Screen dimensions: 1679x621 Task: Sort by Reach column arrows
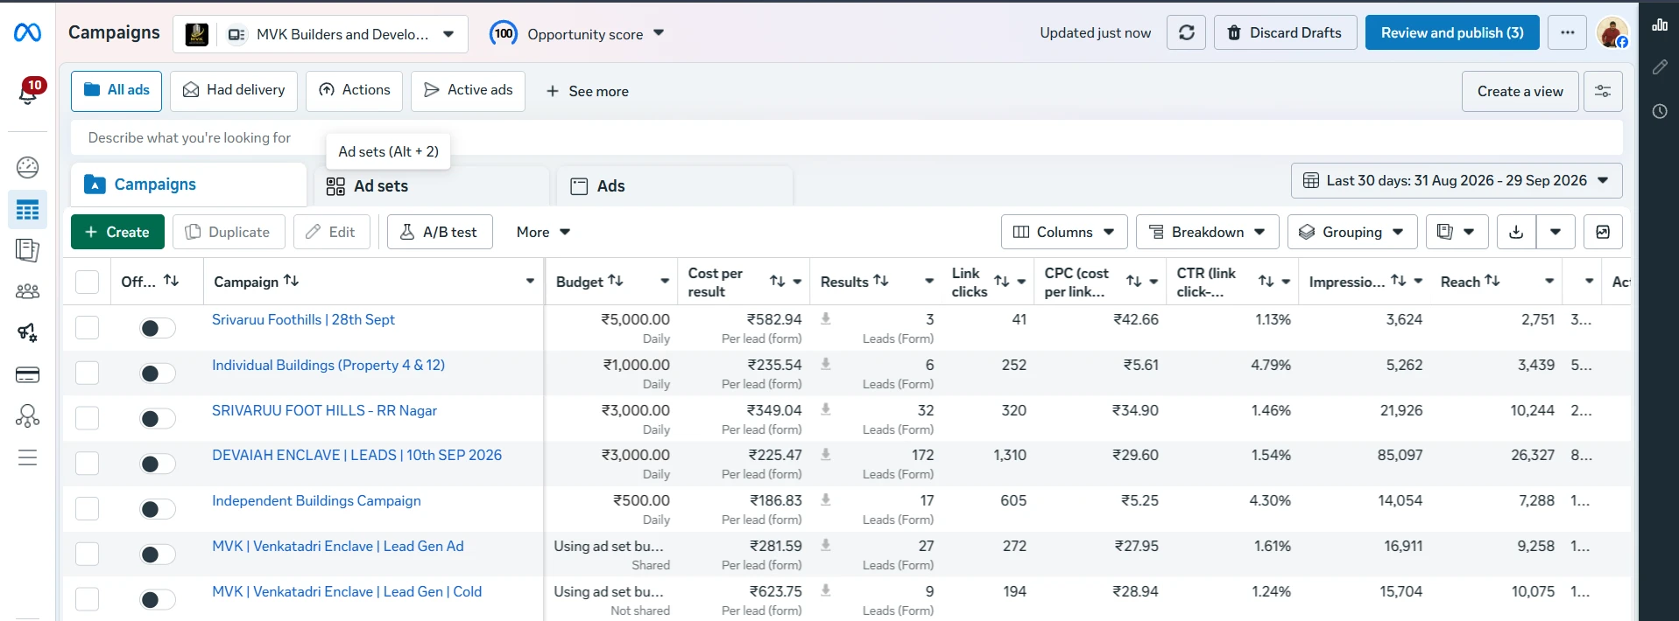click(1492, 281)
